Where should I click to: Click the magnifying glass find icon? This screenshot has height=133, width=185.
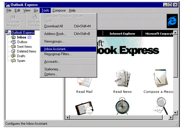click(x=160, y=106)
